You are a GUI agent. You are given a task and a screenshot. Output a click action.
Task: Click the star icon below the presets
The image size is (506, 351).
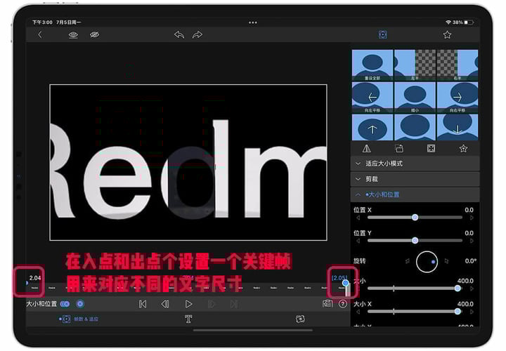[x=463, y=149]
